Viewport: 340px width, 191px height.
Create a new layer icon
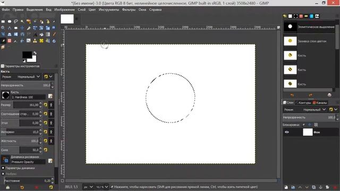[286, 187]
